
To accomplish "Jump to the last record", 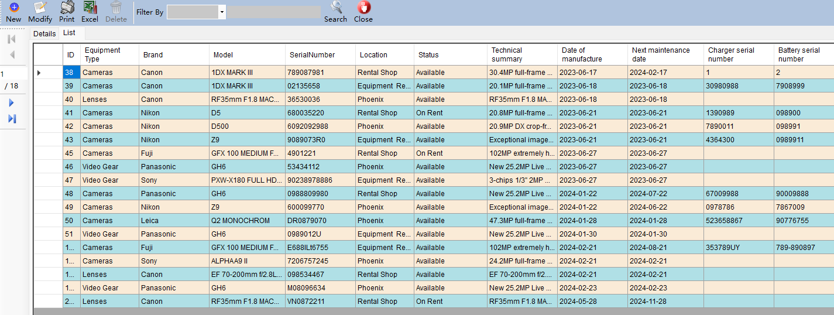I will pyautogui.click(x=11, y=119).
